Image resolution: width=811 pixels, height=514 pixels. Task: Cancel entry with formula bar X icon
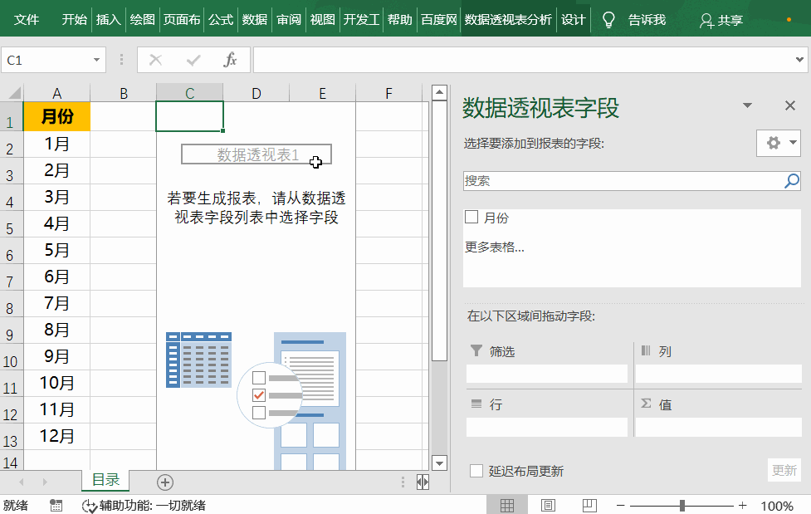click(x=155, y=60)
